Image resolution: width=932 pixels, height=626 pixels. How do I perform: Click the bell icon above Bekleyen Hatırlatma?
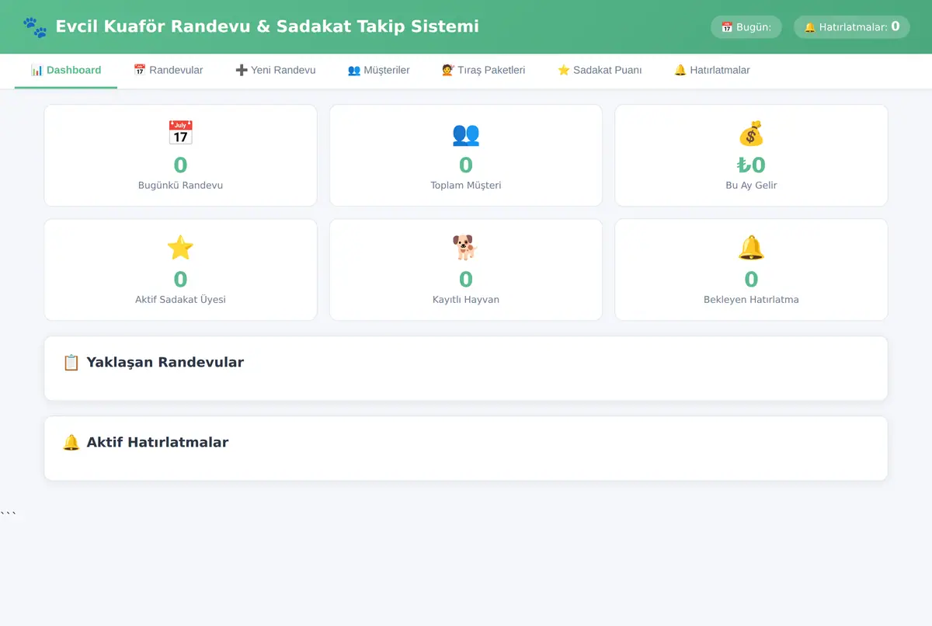[x=751, y=248]
